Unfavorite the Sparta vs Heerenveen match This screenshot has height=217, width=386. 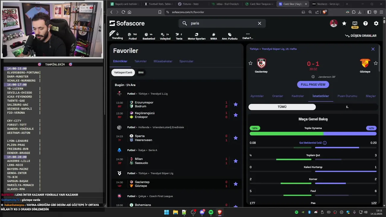tap(236, 138)
